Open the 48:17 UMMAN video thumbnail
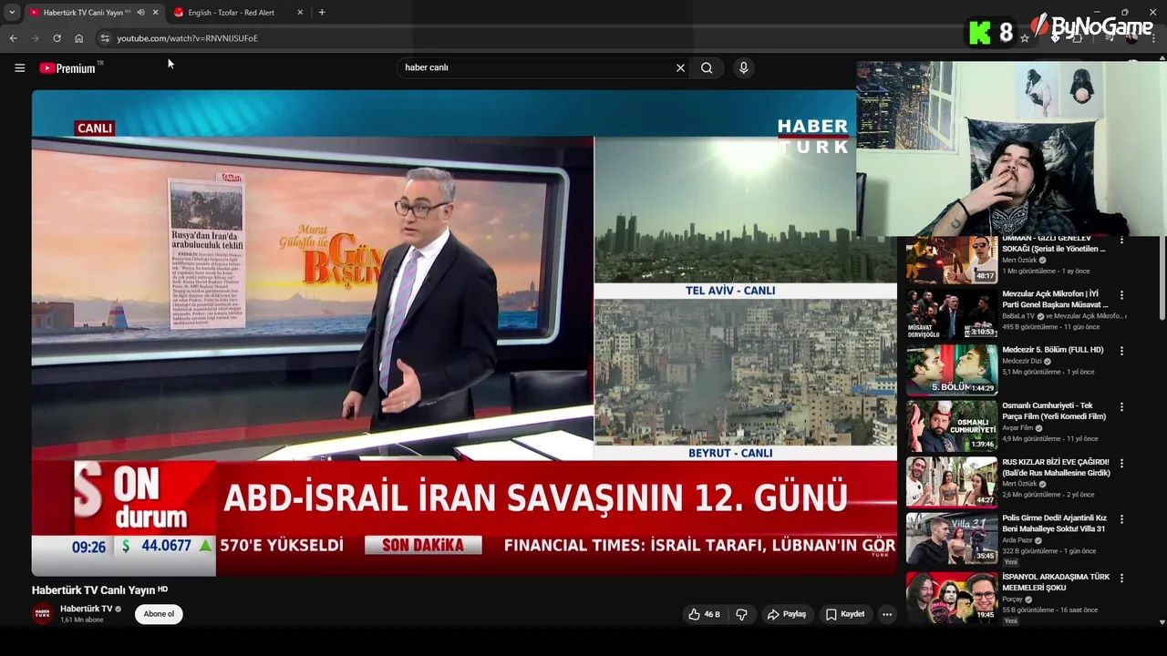The width and height of the screenshot is (1167, 656). (951, 260)
